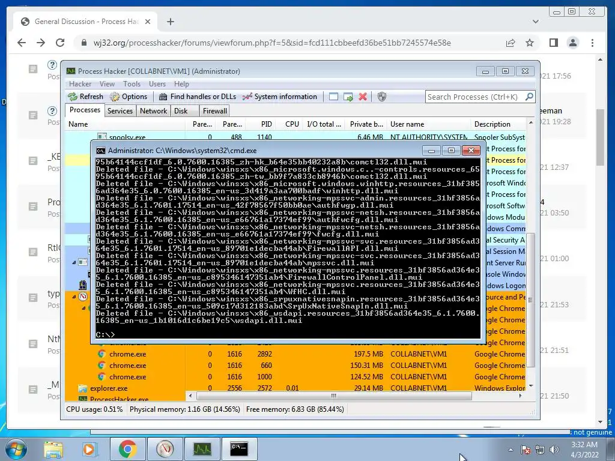Switch to the Process Hacker taskbar button
The width and height of the screenshot is (615, 461).
tap(202, 449)
